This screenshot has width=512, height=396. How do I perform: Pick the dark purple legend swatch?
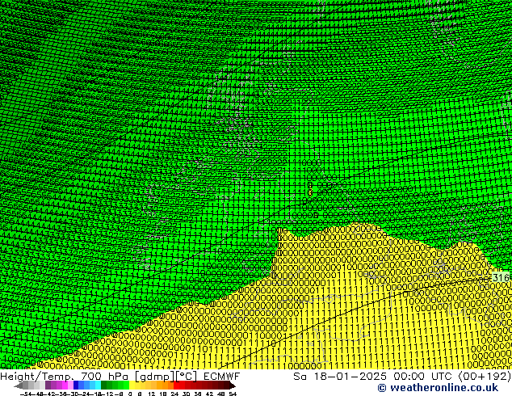tap(48, 385)
